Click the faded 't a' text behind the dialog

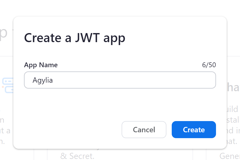coord(5,131)
